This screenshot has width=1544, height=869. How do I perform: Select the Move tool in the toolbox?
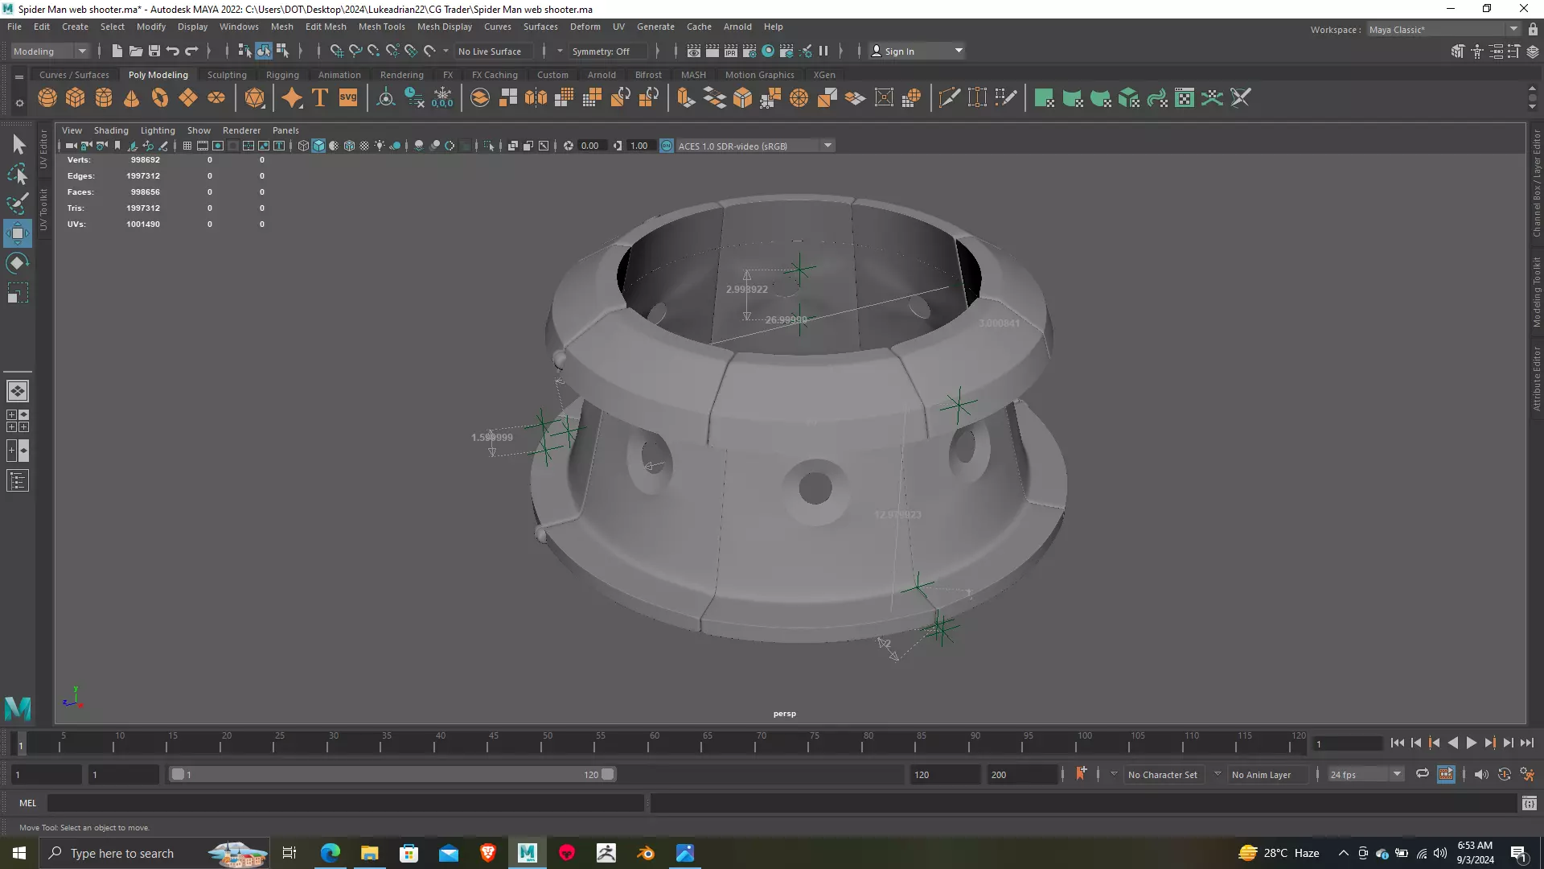click(x=18, y=233)
